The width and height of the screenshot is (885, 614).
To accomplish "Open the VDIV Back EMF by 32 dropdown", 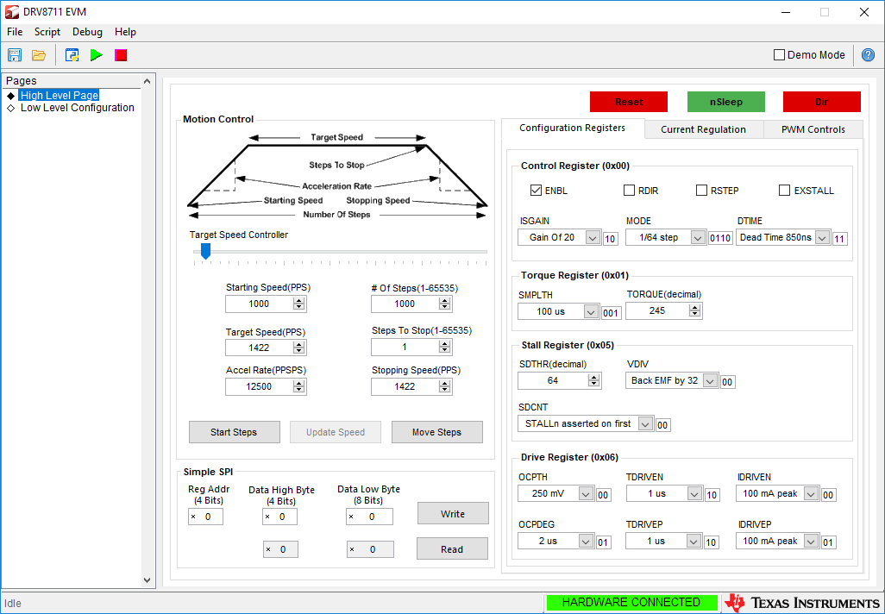I will (672, 381).
